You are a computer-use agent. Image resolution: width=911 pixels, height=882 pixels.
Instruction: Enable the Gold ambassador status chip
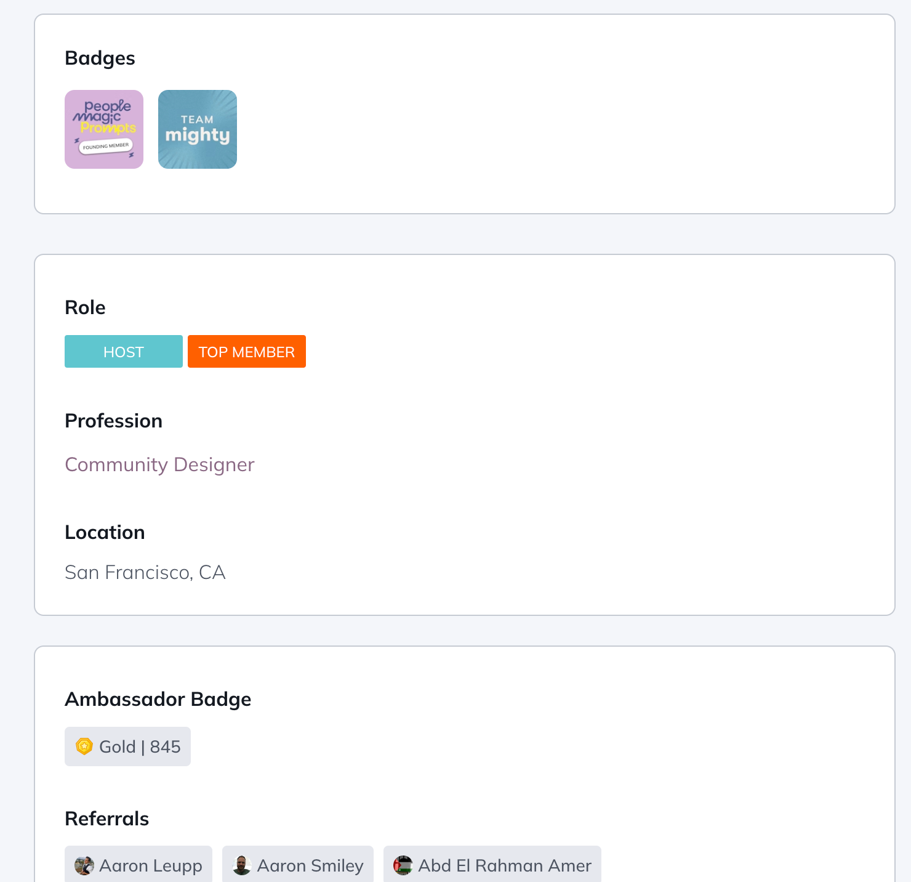[x=127, y=746]
